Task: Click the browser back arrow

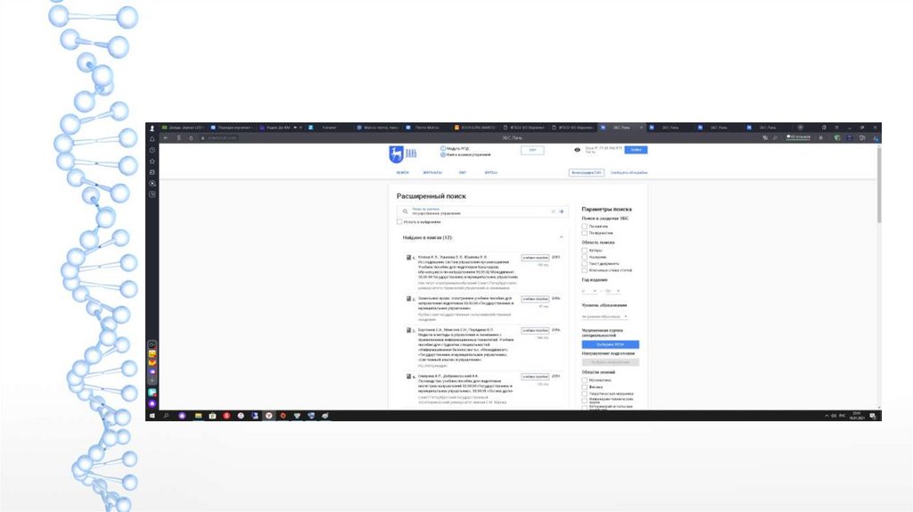Action: [166, 138]
